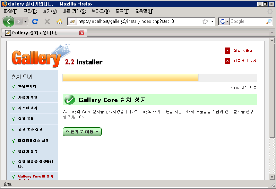This screenshot has width=276, height=189.
Task: Open the 편집(E) menu
Action: [31, 11]
